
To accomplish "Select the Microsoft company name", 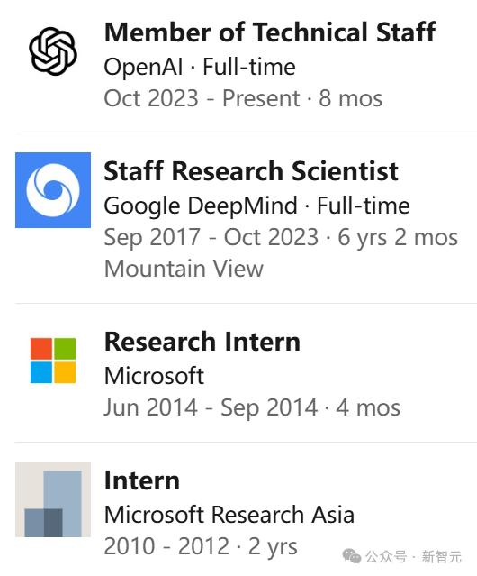I will click(x=154, y=376).
